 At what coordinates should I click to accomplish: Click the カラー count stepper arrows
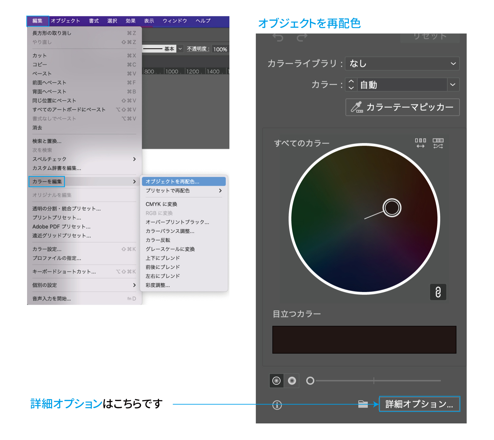(x=351, y=85)
